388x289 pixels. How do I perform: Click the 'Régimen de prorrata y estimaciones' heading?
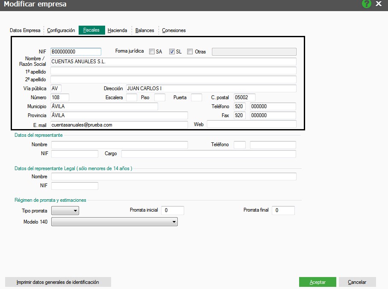click(50, 200)
